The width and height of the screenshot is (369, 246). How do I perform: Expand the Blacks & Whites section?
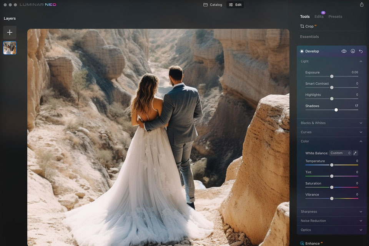point(332,123)
